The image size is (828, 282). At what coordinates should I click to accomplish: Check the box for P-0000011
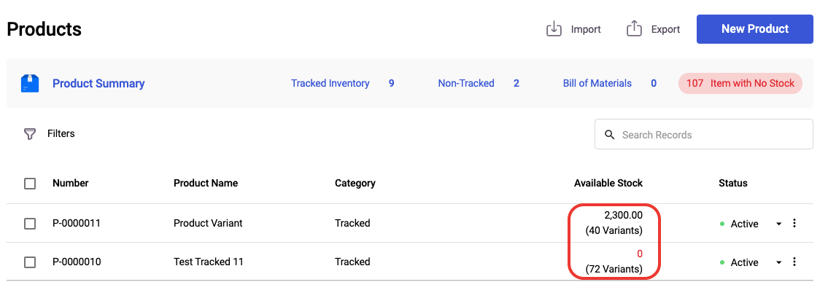click(30, 224)
